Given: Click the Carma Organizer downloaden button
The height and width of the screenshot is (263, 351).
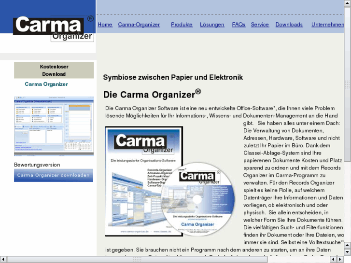Looking at the screenshot, I should point(54,175).
